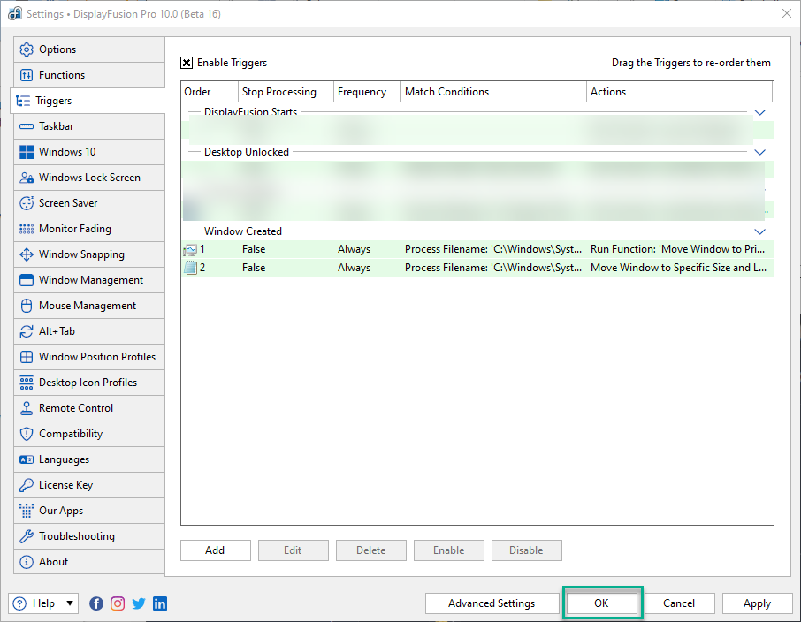Click the Languages icon
The image size is (801, 622).
pos(26,459)
